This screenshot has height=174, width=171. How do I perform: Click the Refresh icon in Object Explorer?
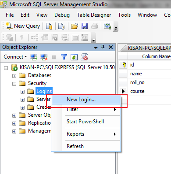pos(74,57)
